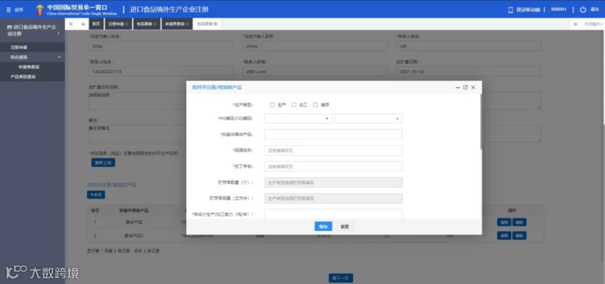Switch to the 申请单查询 tab

(177, 24)
